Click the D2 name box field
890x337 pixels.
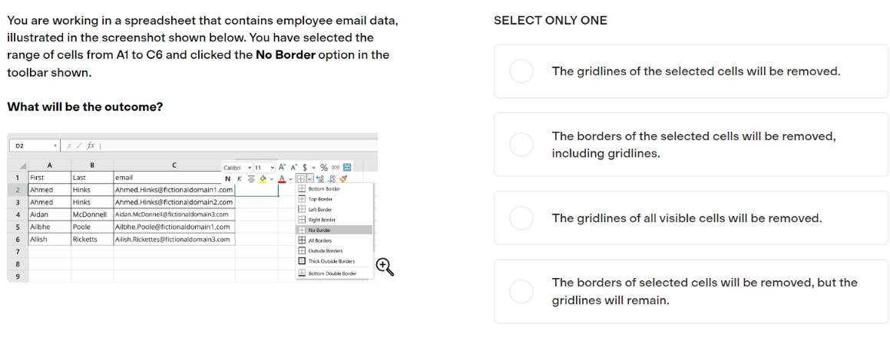[34, 146]
